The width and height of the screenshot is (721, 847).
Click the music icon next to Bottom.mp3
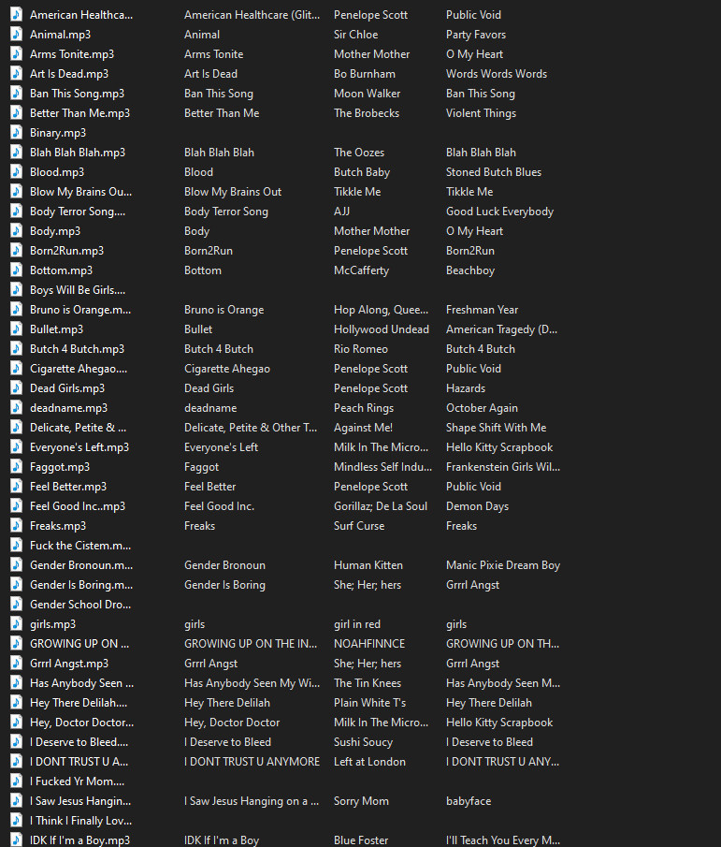click(x=17, y=270)
